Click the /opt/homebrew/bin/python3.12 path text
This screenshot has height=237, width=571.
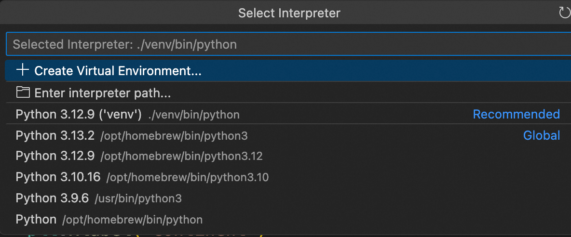[x=181, y=157]
